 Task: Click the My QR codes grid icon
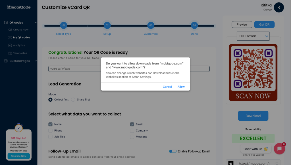tap(10, 37)
